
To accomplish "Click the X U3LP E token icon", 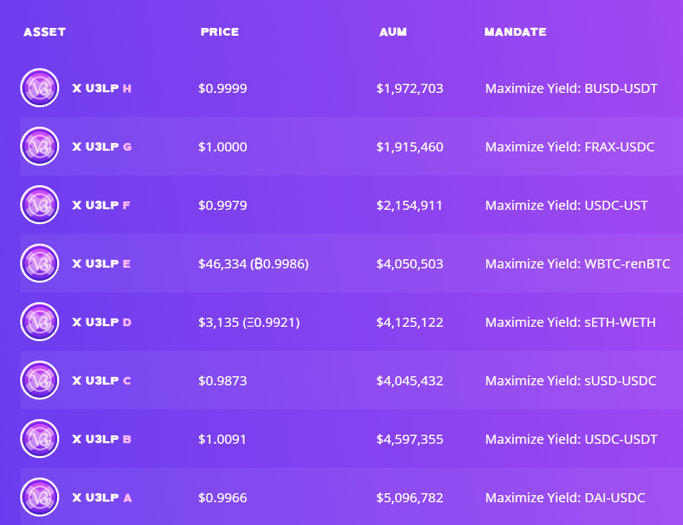I will click(40, 263).
